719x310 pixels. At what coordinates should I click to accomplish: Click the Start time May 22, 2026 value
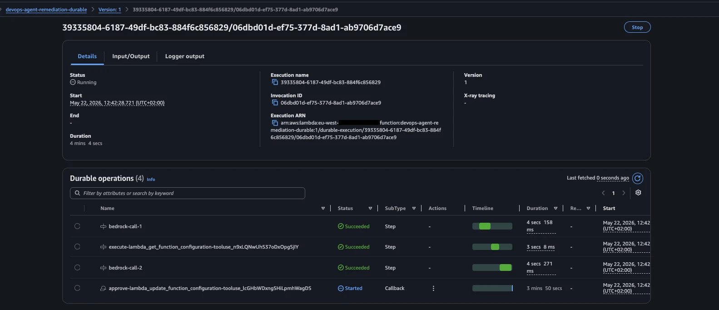(117, 103)
